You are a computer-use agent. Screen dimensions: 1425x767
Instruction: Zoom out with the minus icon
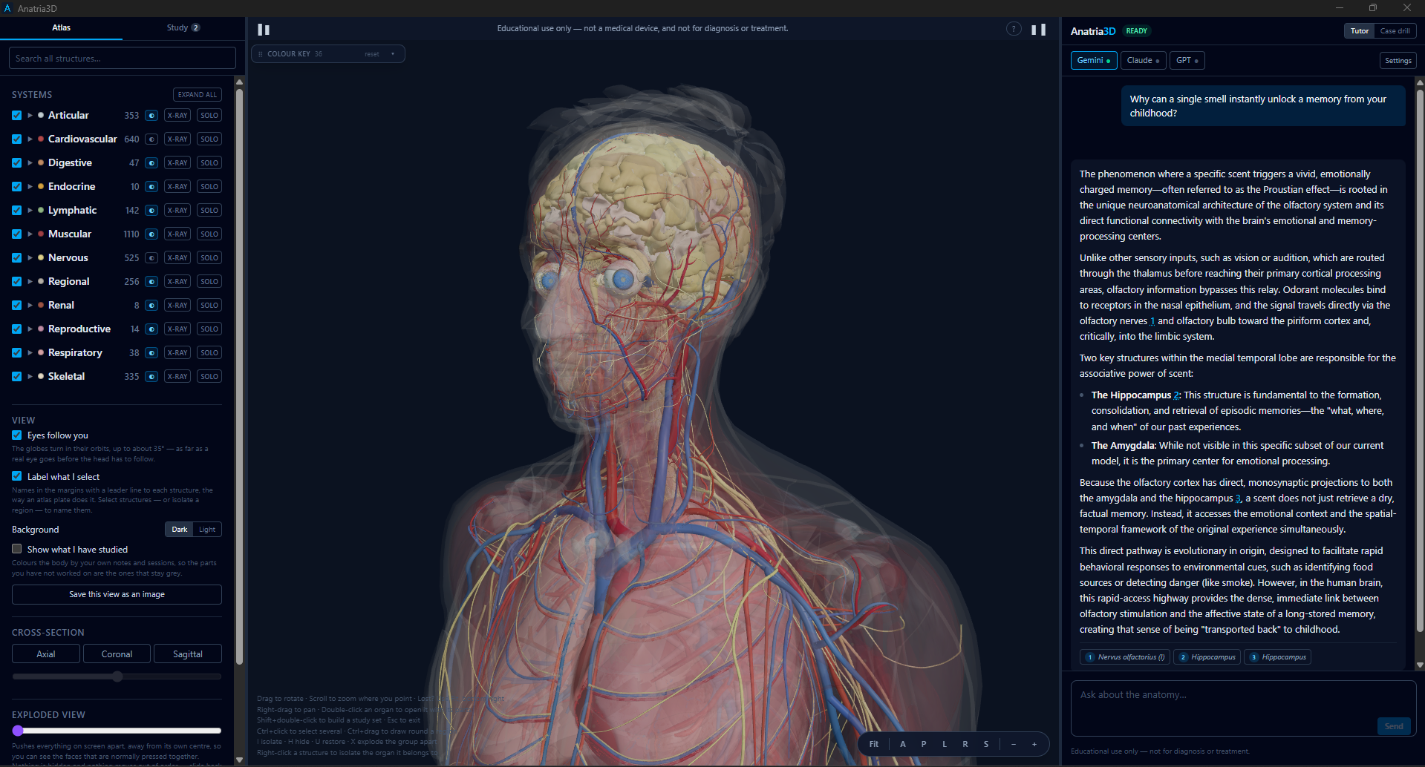pos(1013,744)
